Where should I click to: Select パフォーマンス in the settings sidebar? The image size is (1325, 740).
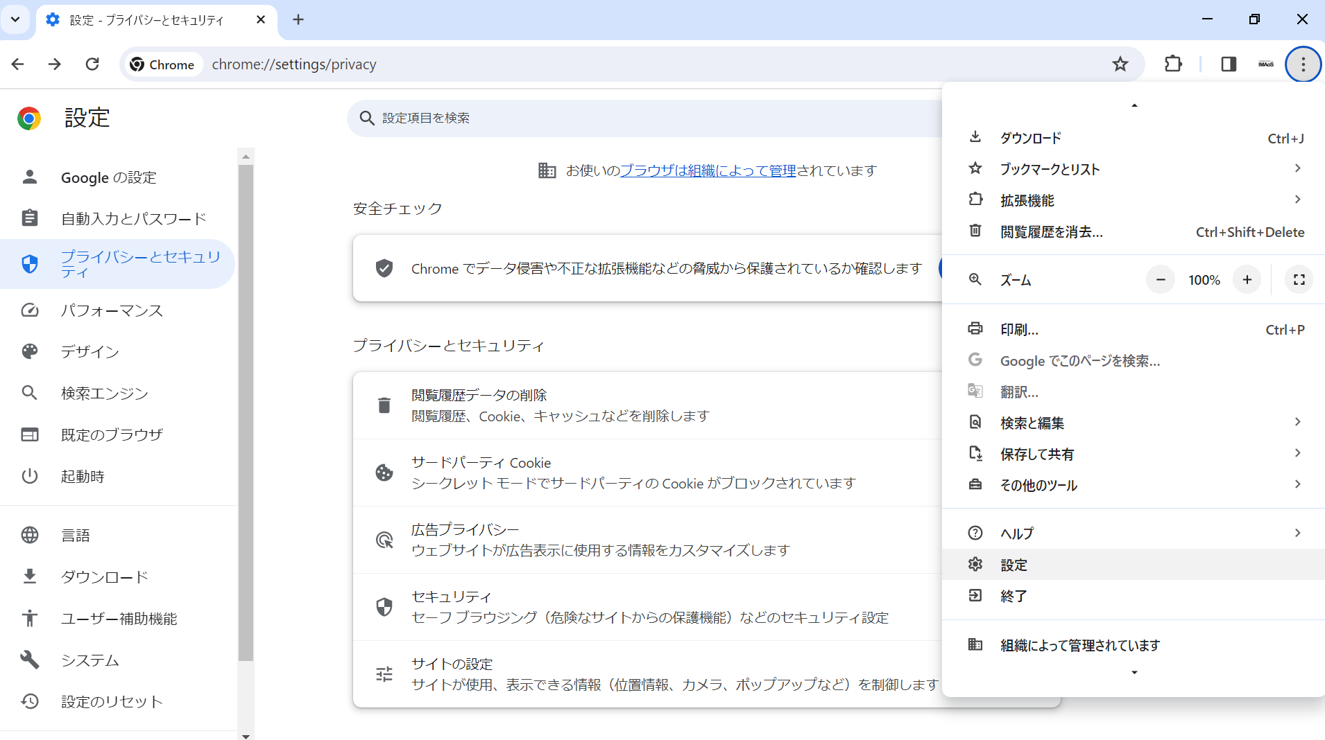111,310
